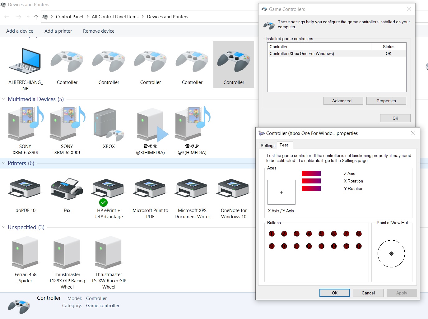Open Properties in Game Controllers
Screen dimensions: 428x319
click(x=386, y=101)
